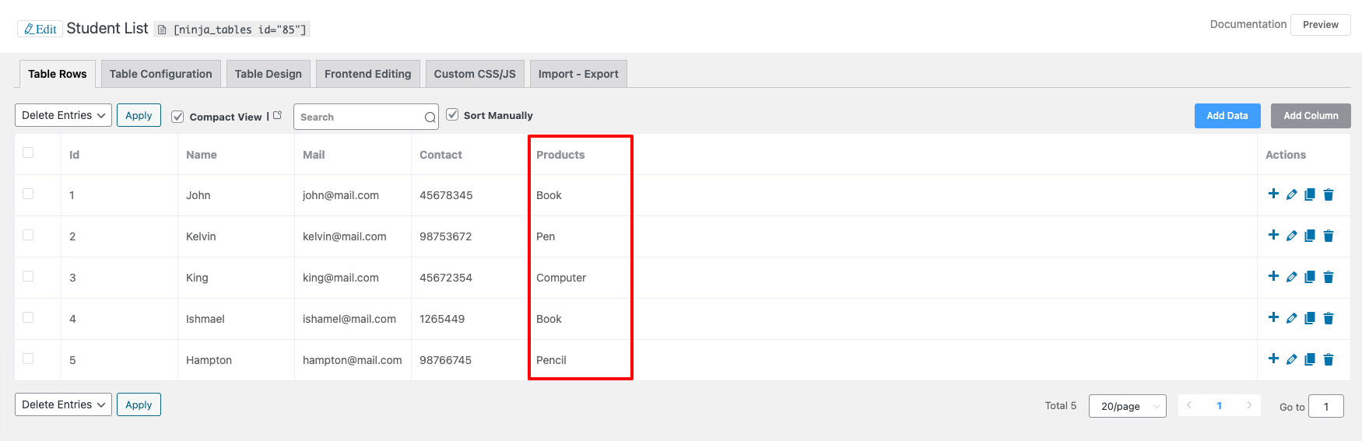Viewport: 1362px width, 441px height.
Task: Delete Ishmael's row using the trash icon
Action: pyautogui.click(x=1329, y=318)
